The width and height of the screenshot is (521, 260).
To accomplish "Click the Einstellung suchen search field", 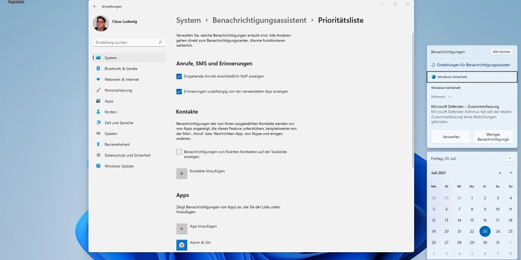I will tap(129, 43).
